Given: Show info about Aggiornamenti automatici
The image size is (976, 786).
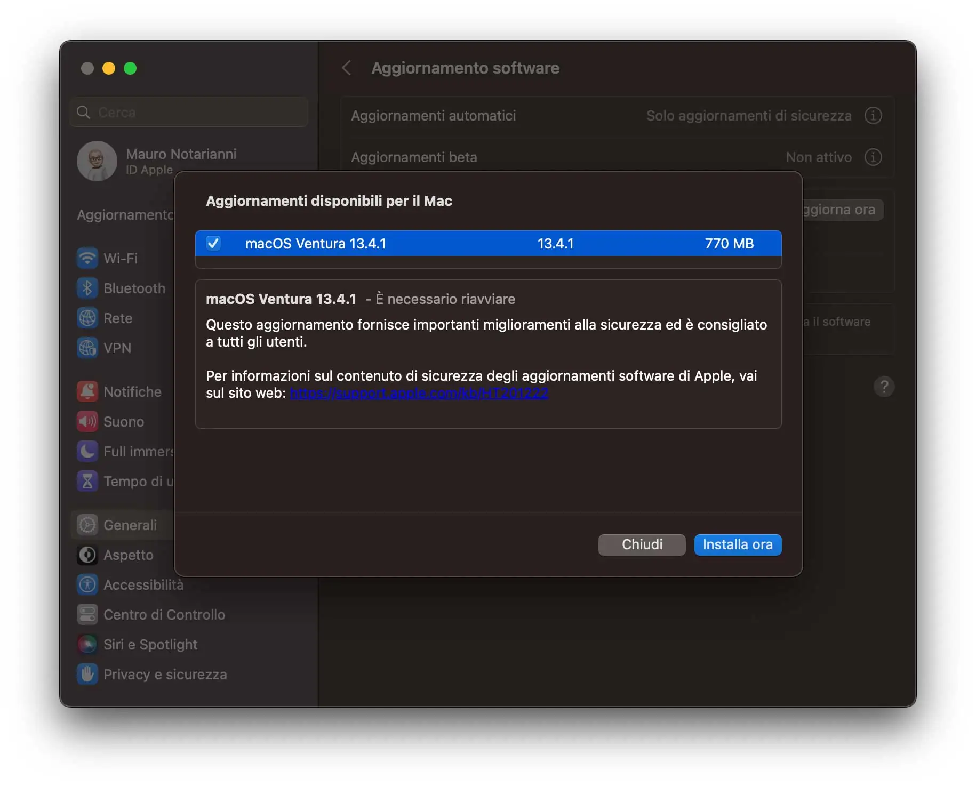Looking at the screenshot, I should (873, 116).
